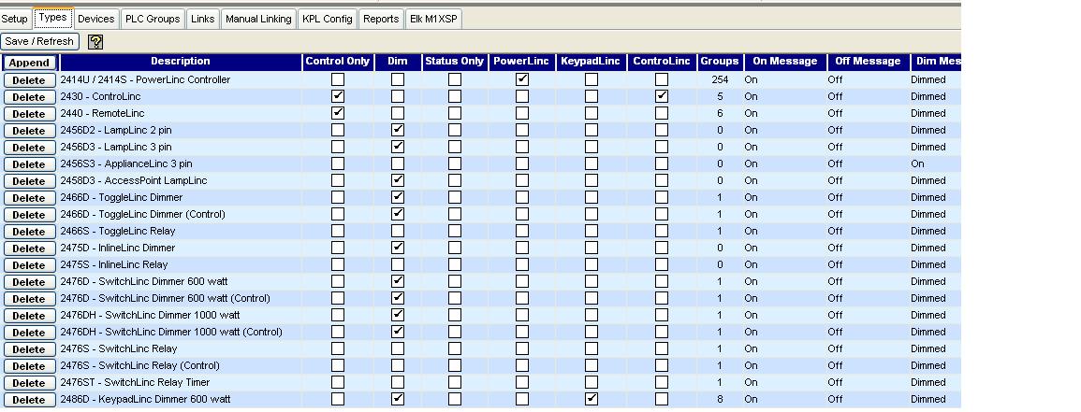Click the Groups column header
The height and width of the screenshot is (412, 1081).
720,62
